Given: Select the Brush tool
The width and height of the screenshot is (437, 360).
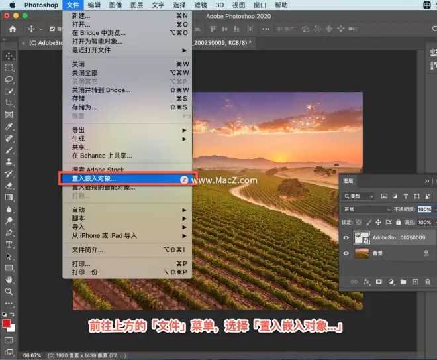Looking at the screenshot, I should coord(9,150).
